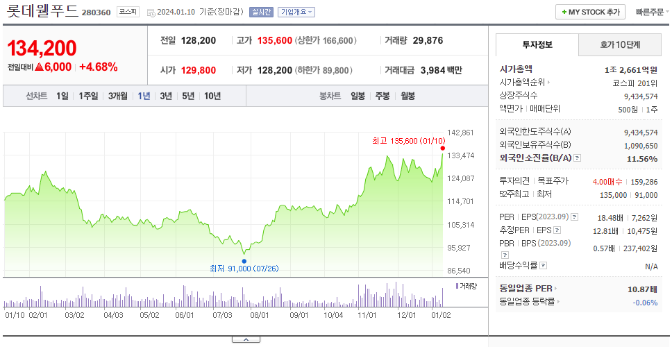This screenshot has width=672, height=347.
Task: Click the 전일 value 128,200
Action: [x=199, y=41]
